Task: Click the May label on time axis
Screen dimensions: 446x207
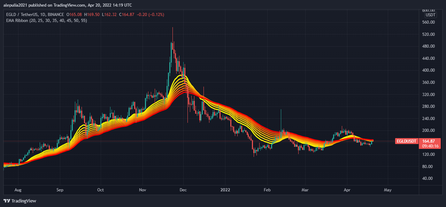Action: [x=388, y=190]
